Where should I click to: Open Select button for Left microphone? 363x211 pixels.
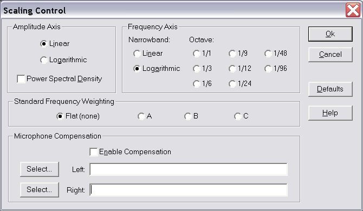tap(40, 169)
